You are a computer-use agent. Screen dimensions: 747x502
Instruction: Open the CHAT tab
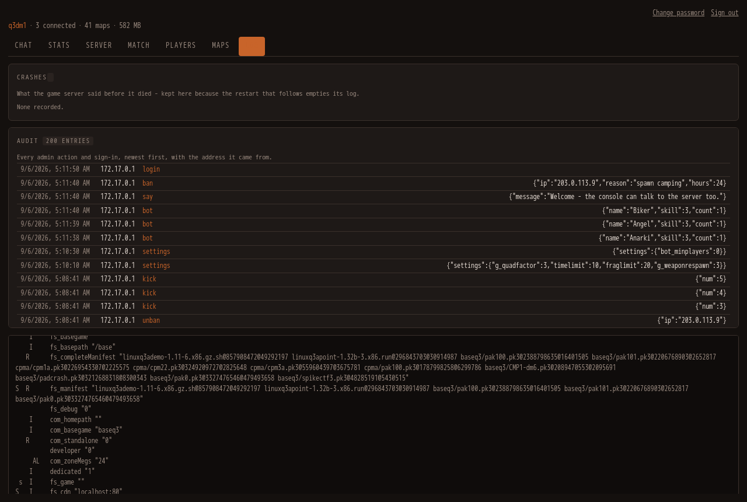click(x=23, y=46)
